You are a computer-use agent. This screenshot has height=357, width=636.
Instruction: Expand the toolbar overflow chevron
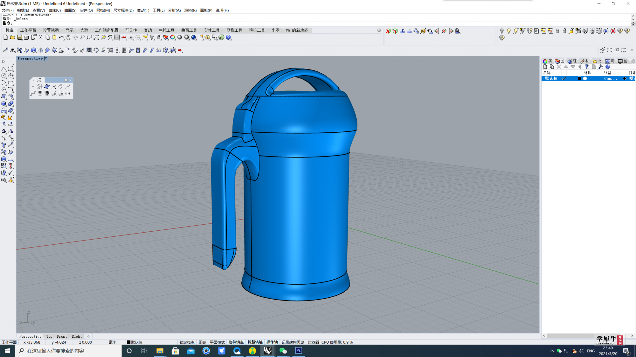click(632, 50)
